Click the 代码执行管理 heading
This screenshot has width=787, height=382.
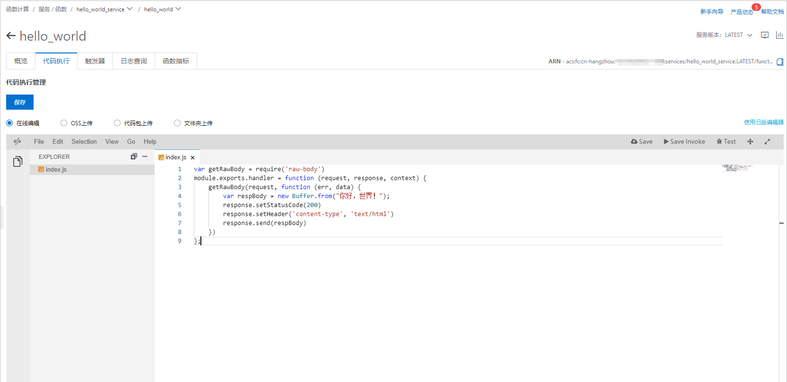pyautogui.click(x=26, y=82)
